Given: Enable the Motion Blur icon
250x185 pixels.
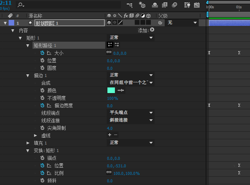Looking at the screenshot, I should tap(174, 5).
